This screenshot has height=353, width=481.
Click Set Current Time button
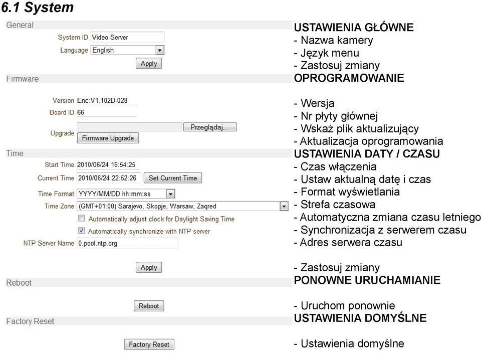[x=173, y=178]
